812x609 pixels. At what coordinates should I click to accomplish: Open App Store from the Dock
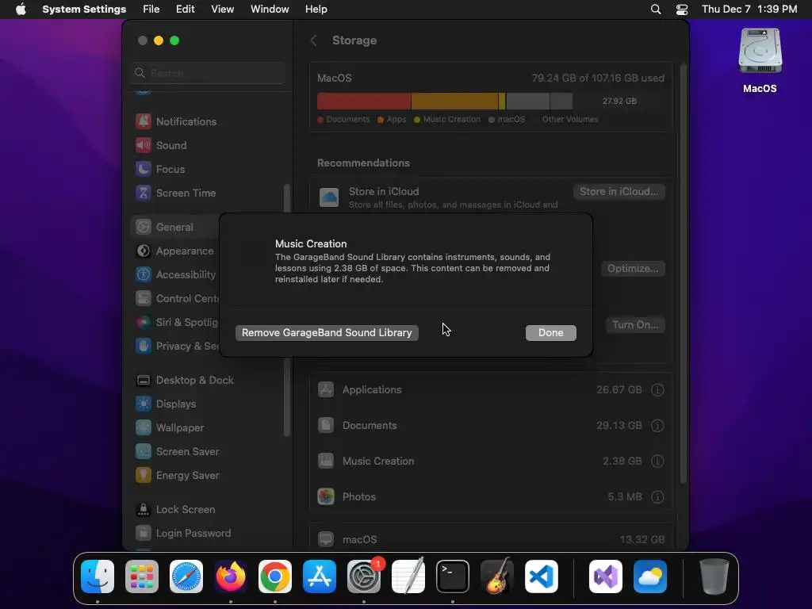tap(320, 576)
